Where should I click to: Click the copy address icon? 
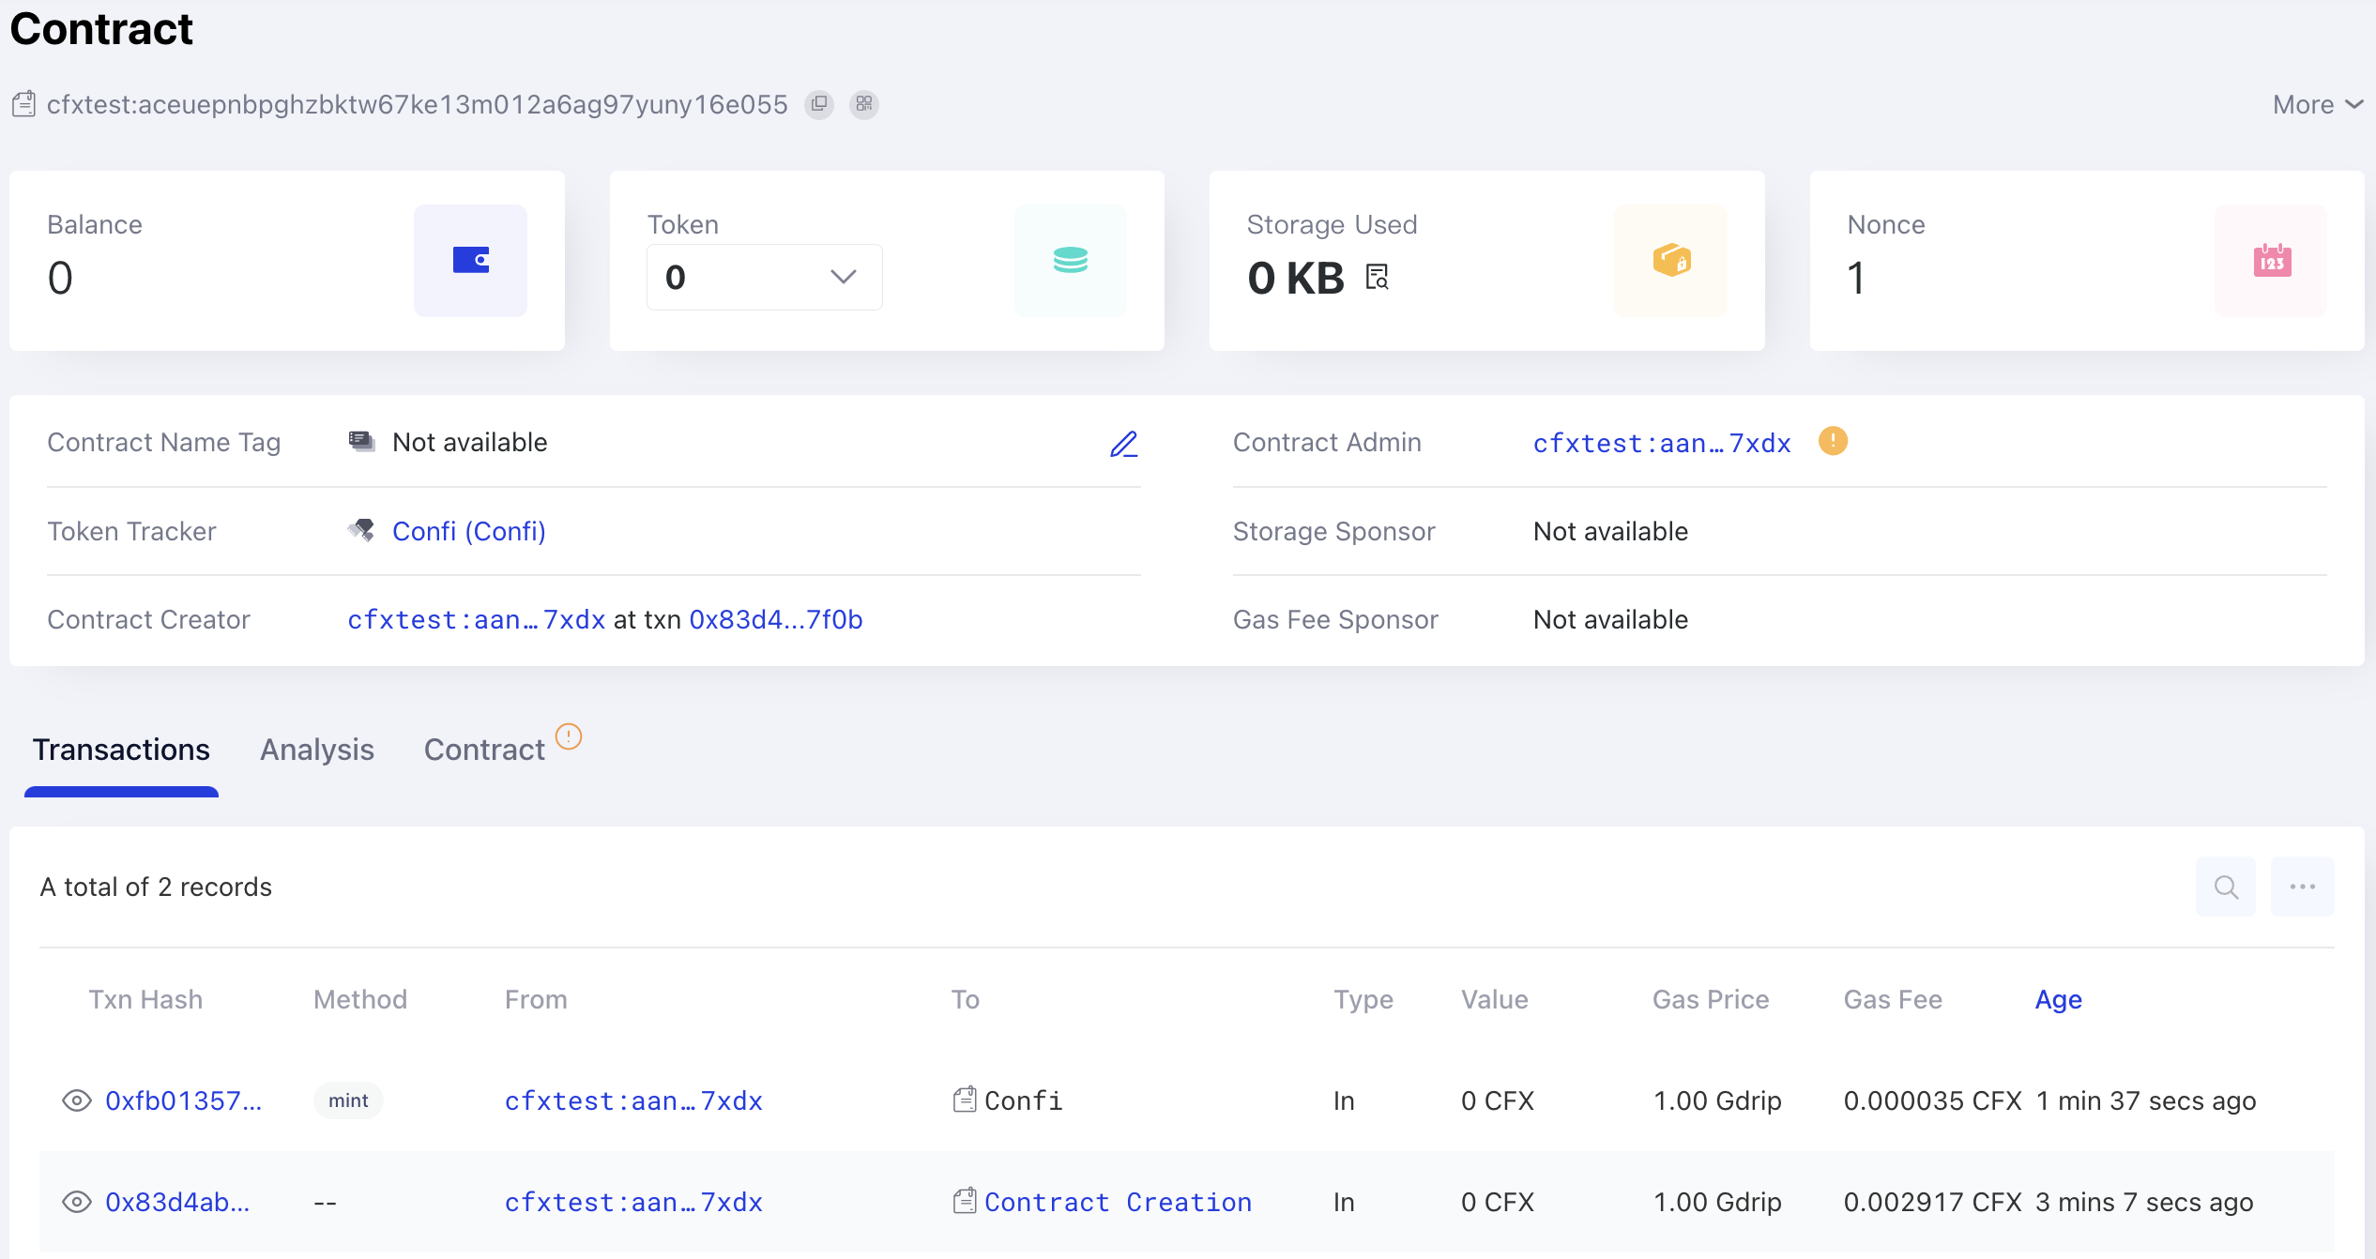point(818,104)
